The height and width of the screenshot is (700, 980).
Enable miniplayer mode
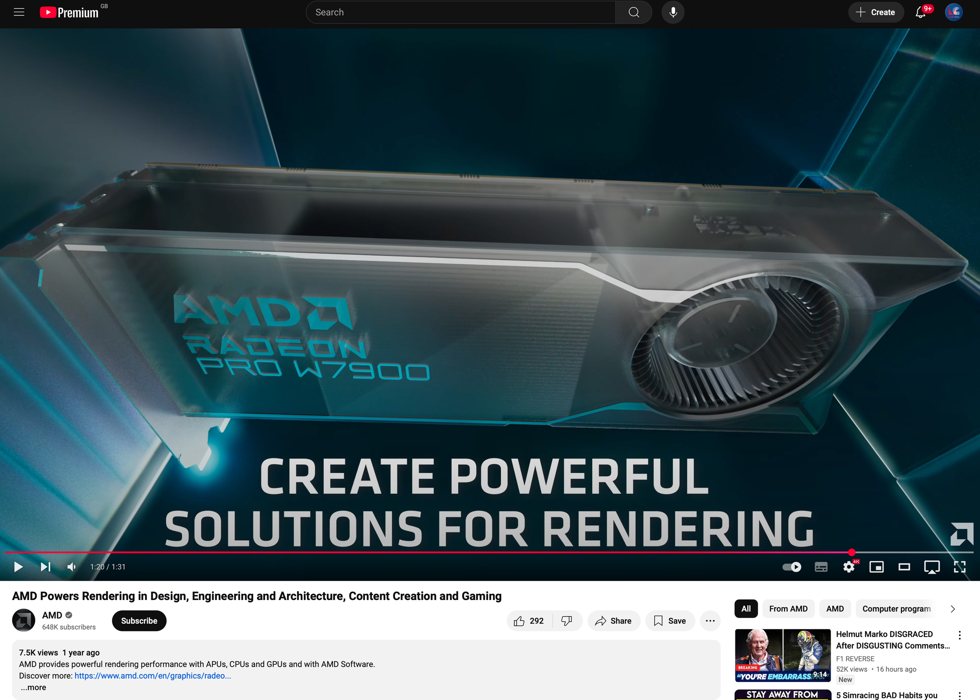(877, 567)
